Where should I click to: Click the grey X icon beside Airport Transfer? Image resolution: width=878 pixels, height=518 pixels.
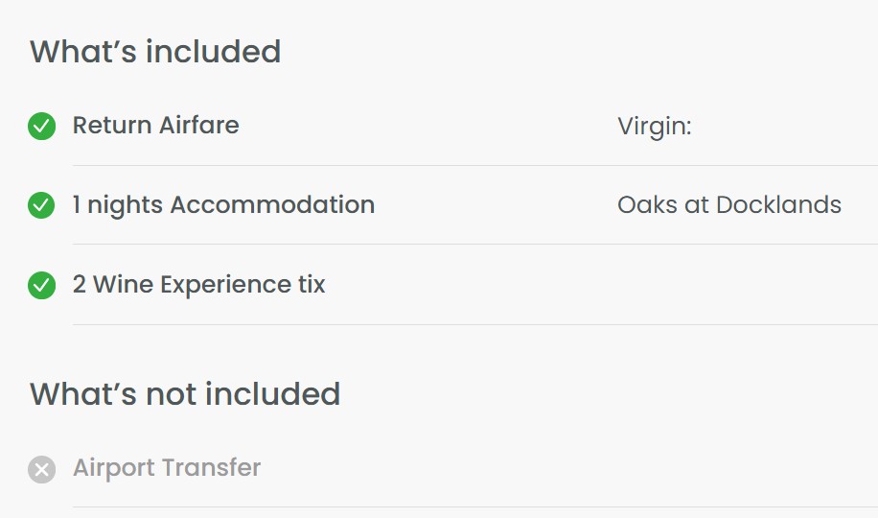click(x=41, y=469)
